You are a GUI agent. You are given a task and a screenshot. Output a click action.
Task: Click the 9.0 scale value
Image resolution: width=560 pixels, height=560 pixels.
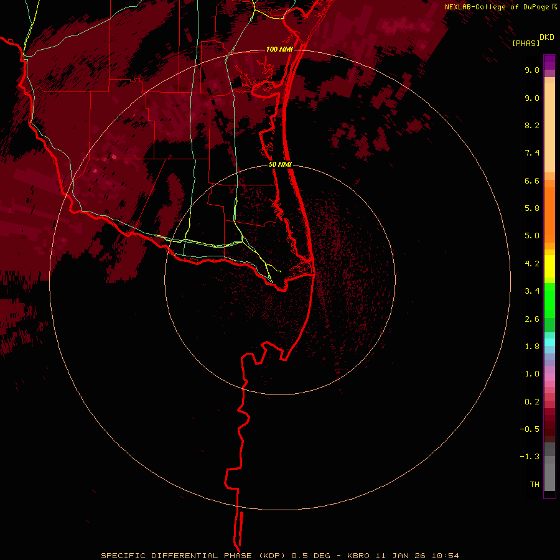(x=532, y=98)
